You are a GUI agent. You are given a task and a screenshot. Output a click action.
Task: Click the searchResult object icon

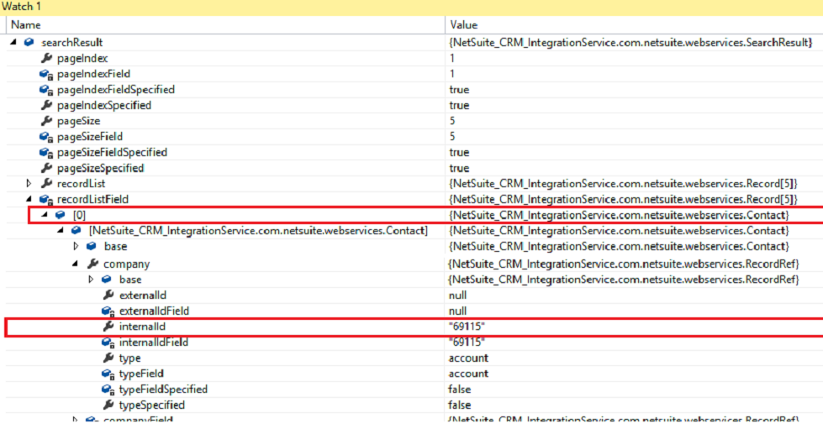click(x=29, y=42)
